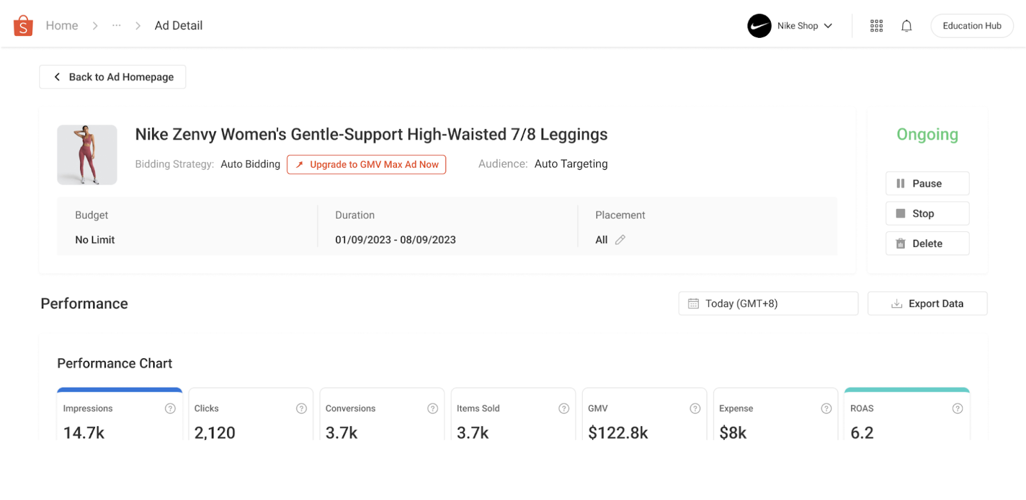
Task: Click the Nike Shop avatar logo
Action: 759,26
